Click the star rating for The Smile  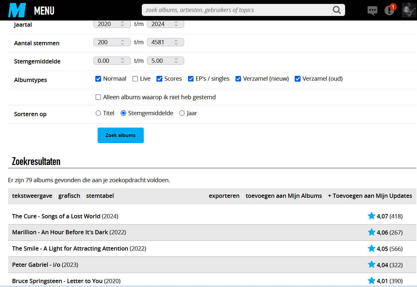[371, 248]
